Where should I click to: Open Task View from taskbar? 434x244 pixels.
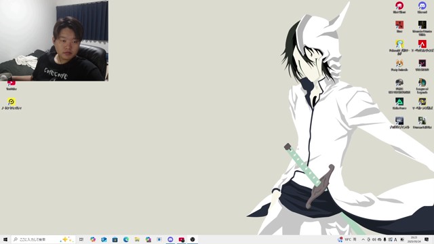(81, 239)
